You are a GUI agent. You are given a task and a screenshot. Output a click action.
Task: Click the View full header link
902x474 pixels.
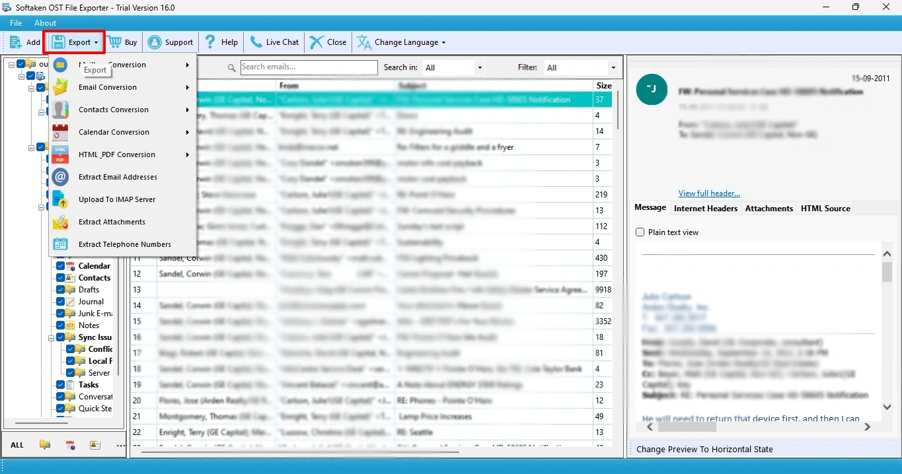tap(709, 193)
